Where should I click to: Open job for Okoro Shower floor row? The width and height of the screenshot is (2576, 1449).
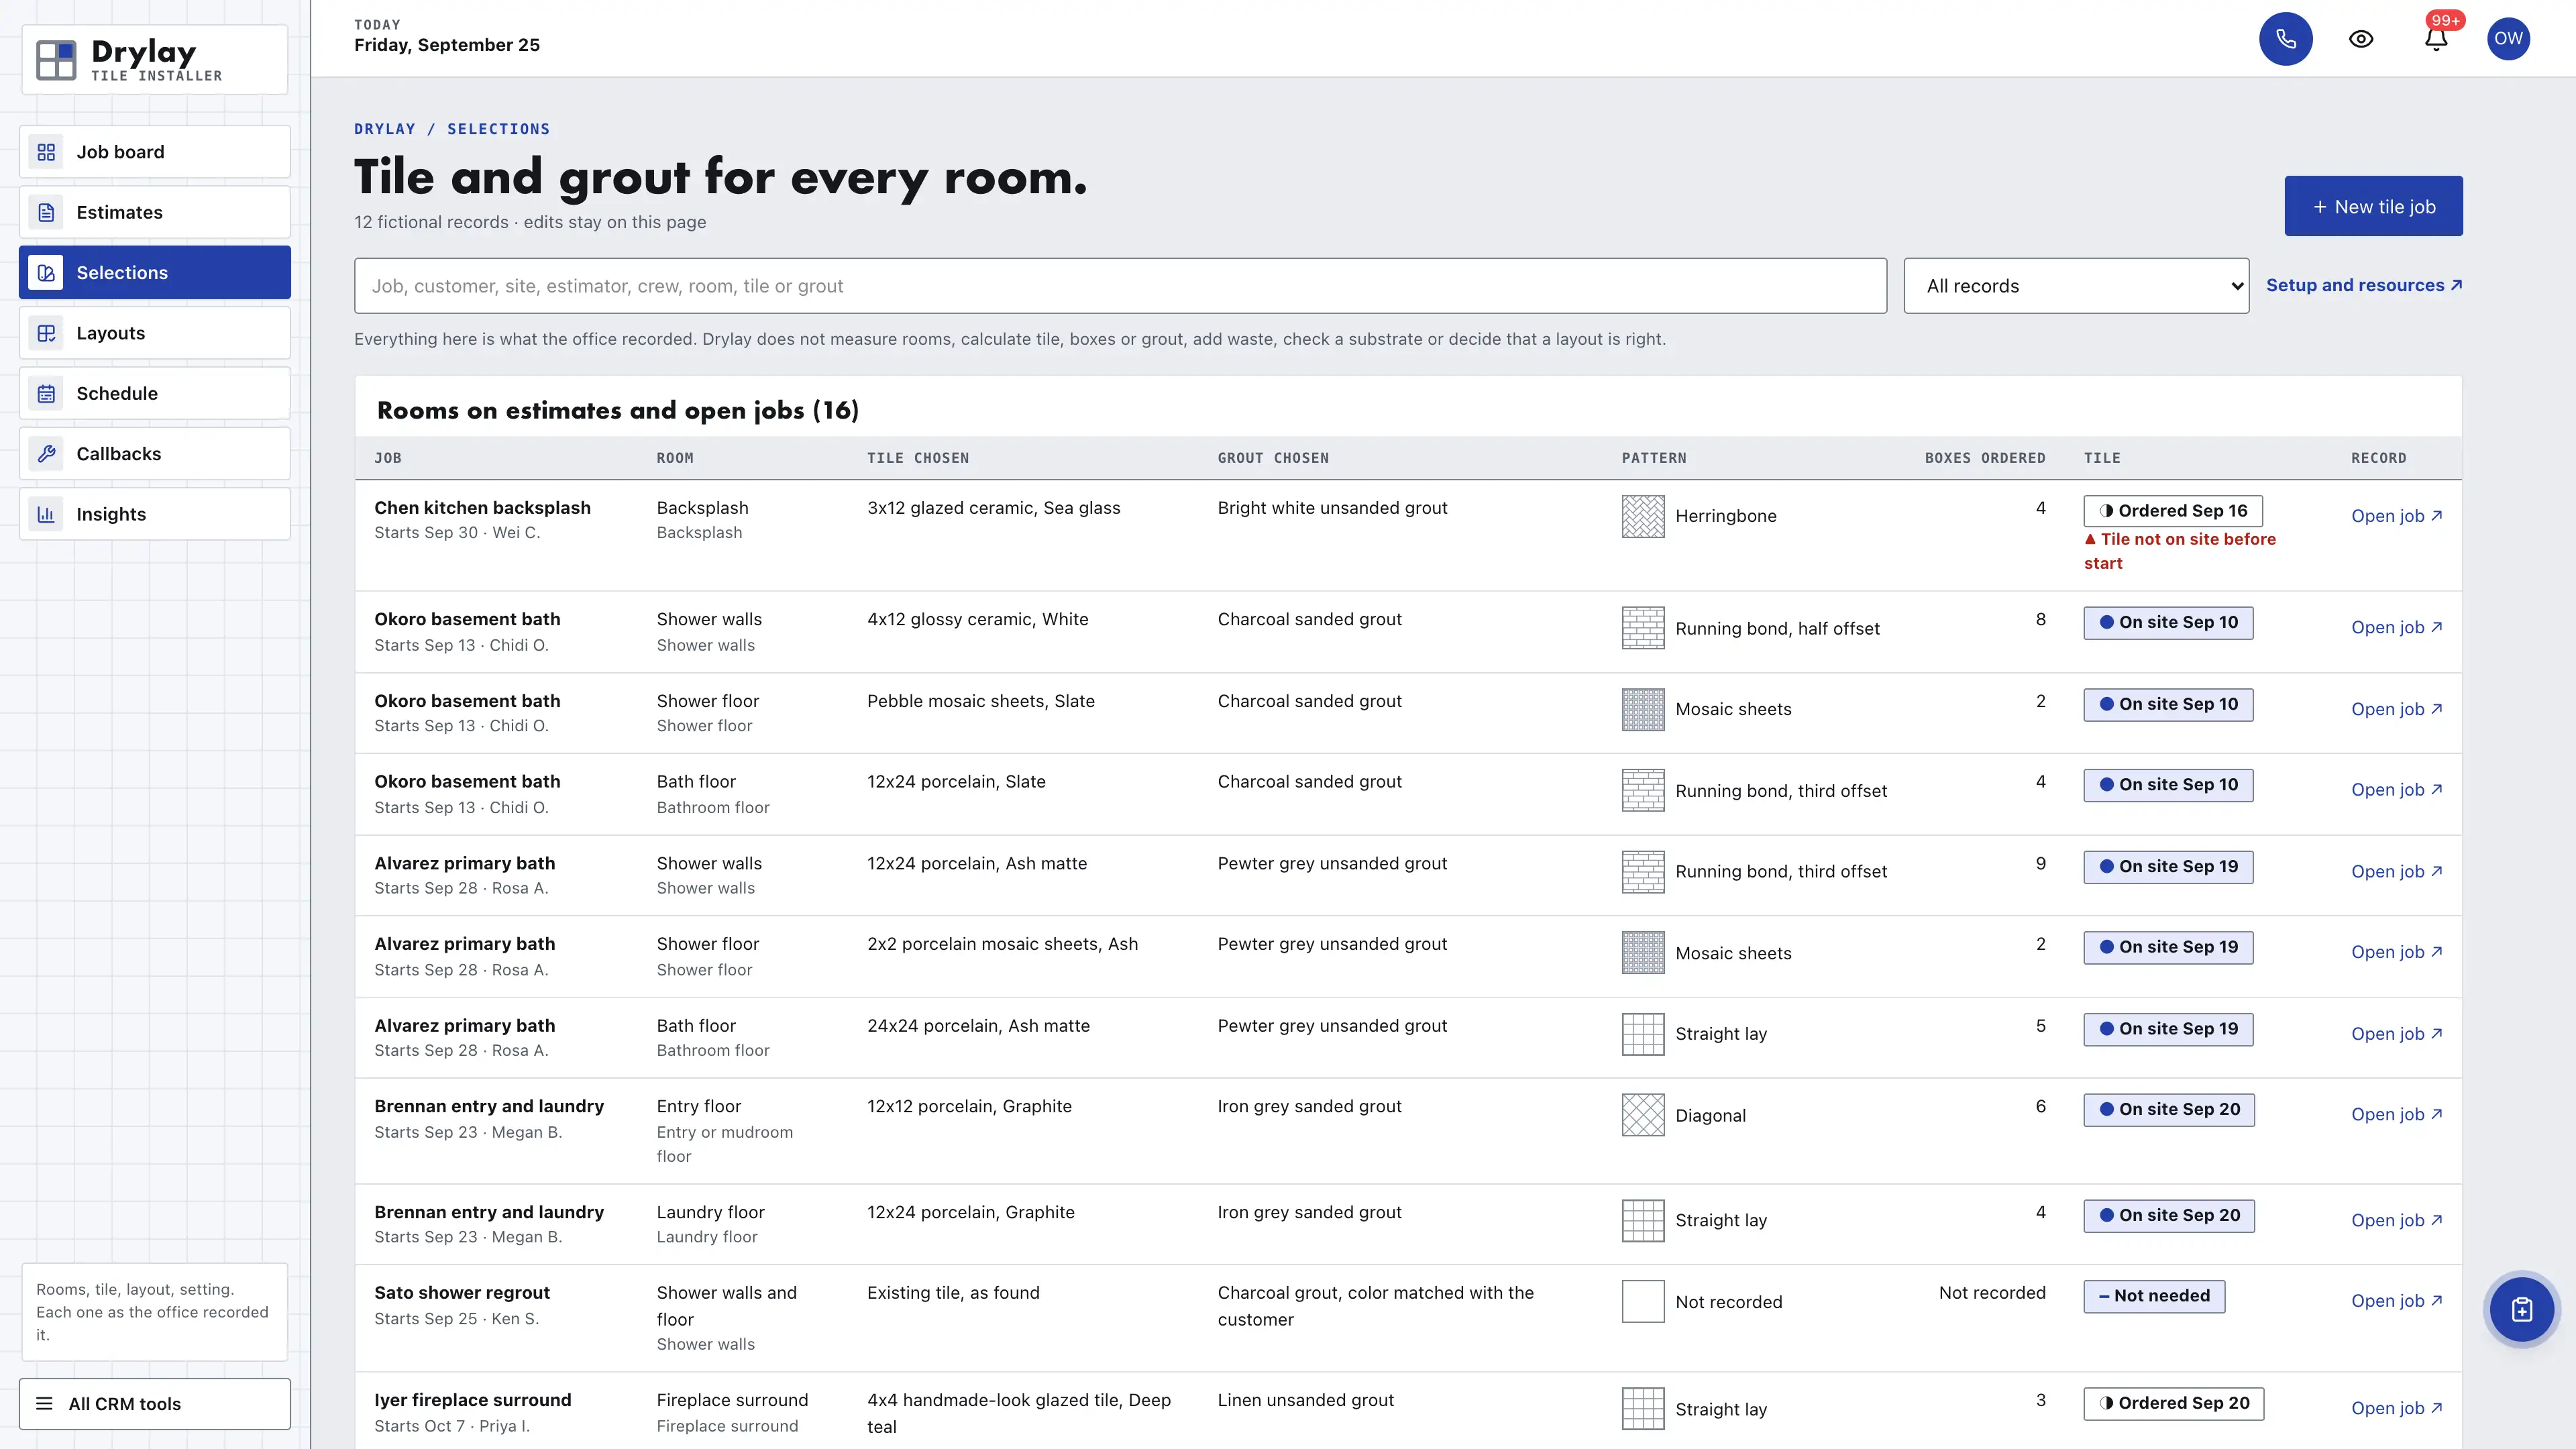point(2396,709)
